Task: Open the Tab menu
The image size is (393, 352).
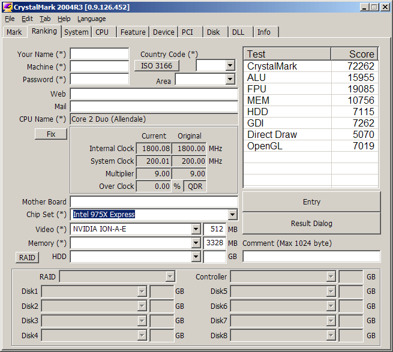Action: [x=45, y=19]
